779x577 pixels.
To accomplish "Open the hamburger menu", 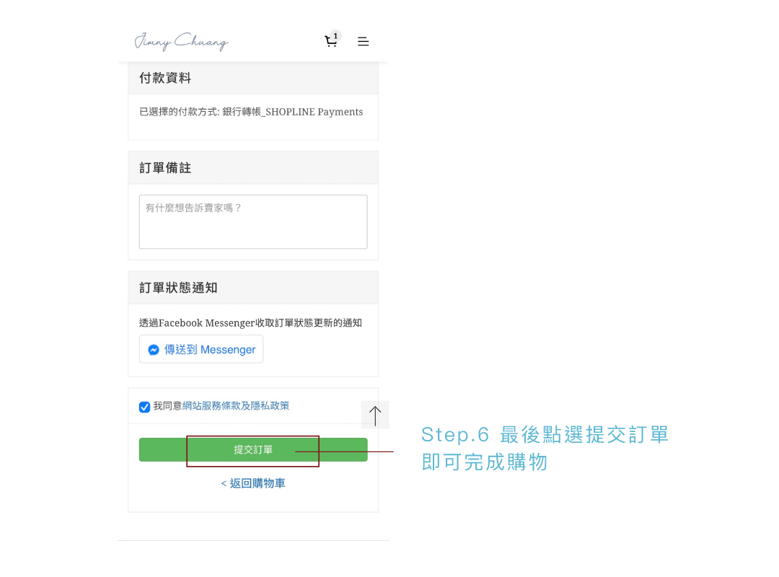I will click(x=363, y=42).
